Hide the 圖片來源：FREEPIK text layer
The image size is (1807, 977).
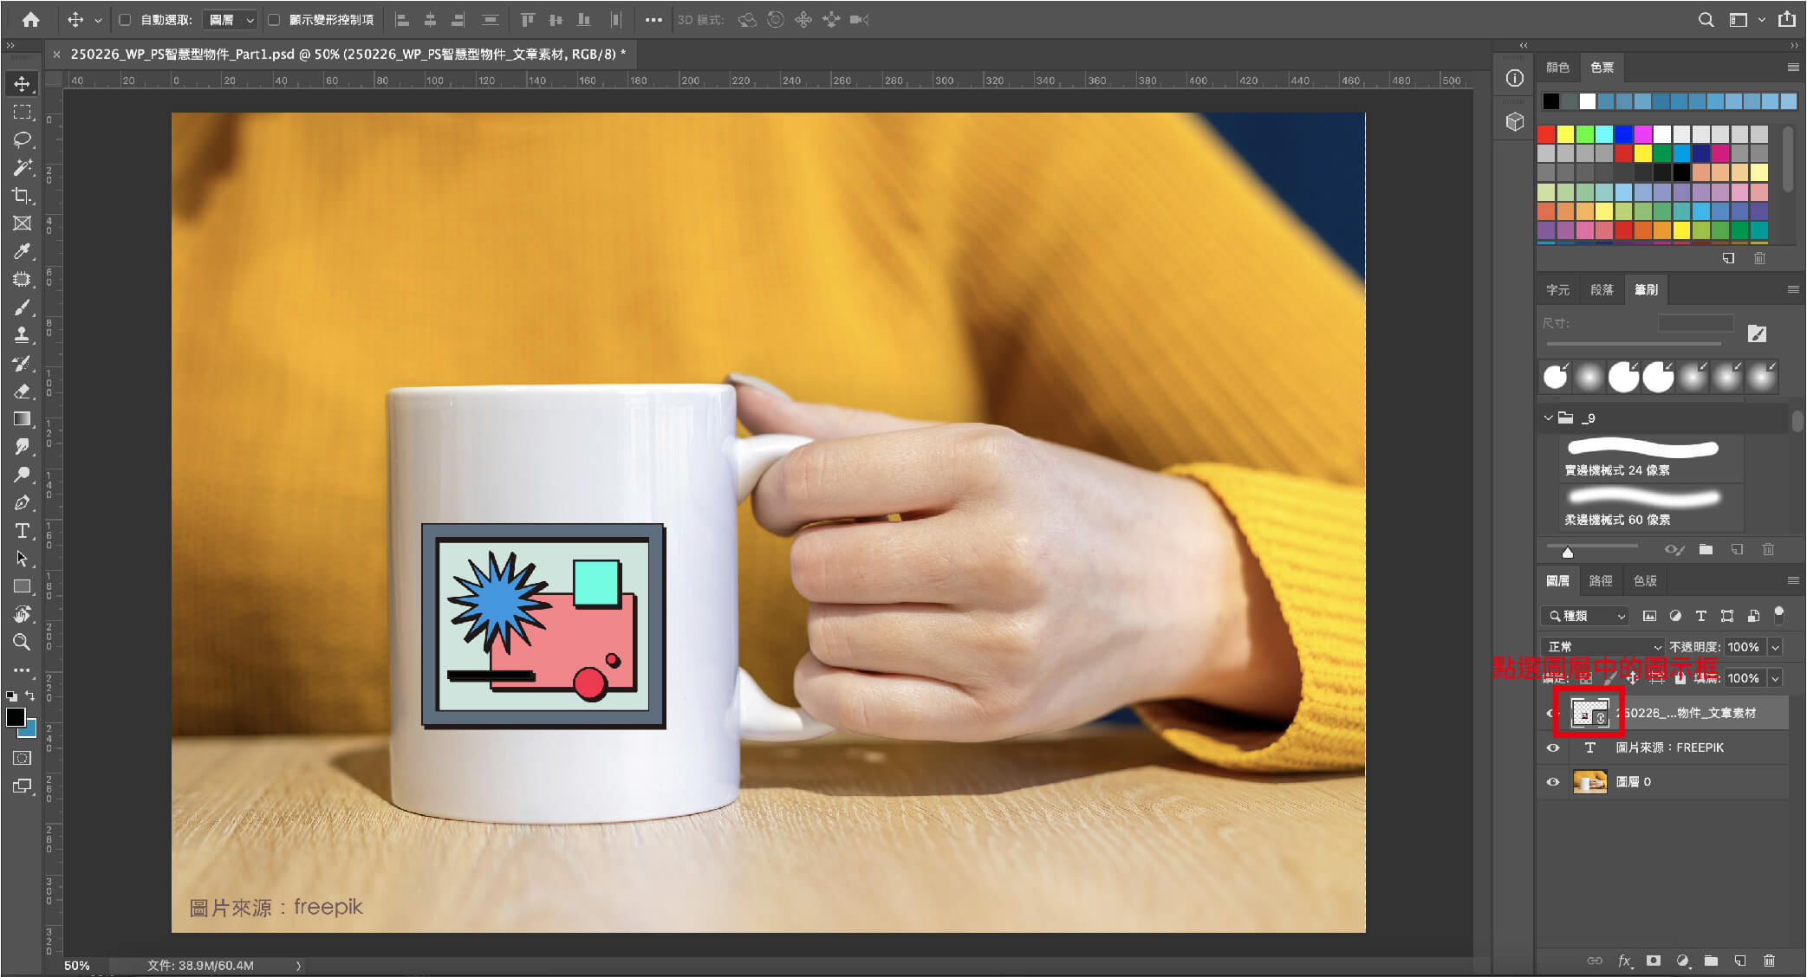(1552, 747)
